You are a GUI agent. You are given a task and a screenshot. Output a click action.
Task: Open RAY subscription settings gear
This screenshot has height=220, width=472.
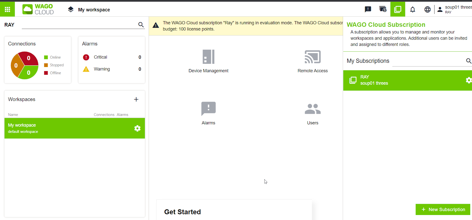469,80
